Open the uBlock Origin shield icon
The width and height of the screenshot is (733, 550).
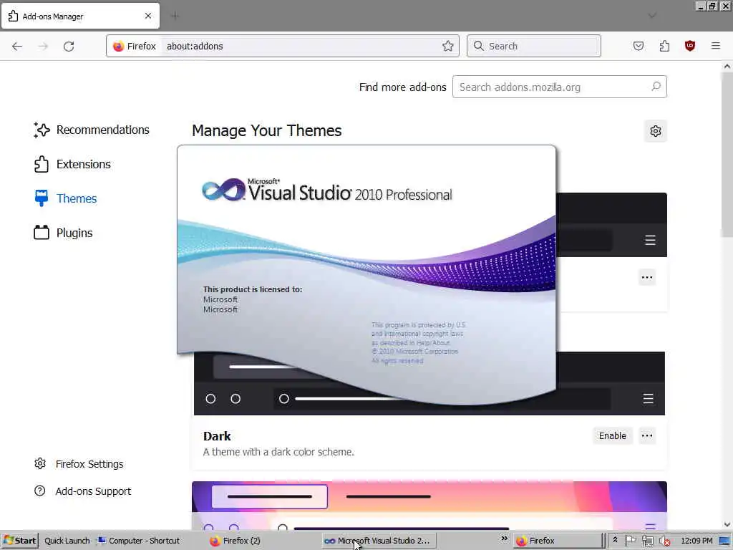coord(690,46)
